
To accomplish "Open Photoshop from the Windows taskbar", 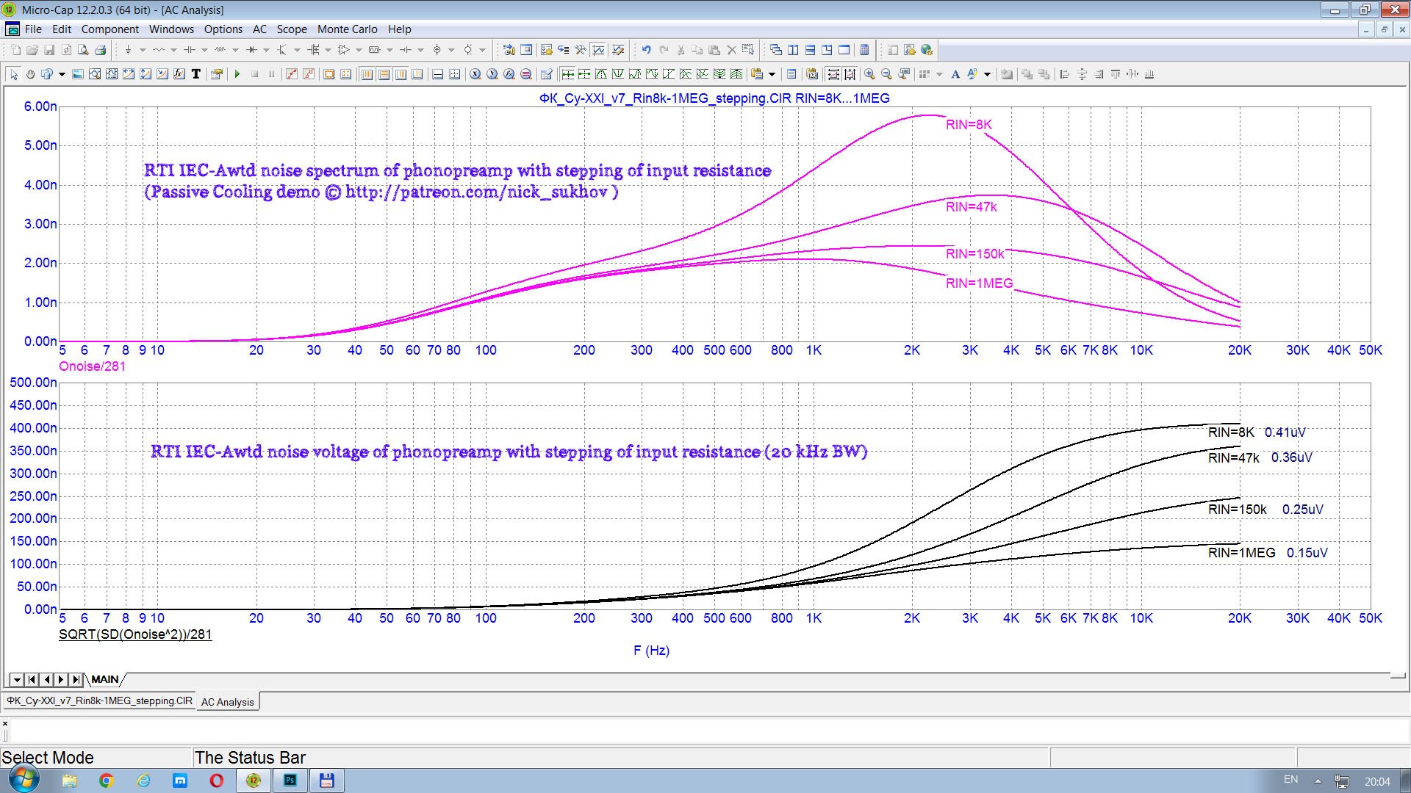I will point(290,781).
